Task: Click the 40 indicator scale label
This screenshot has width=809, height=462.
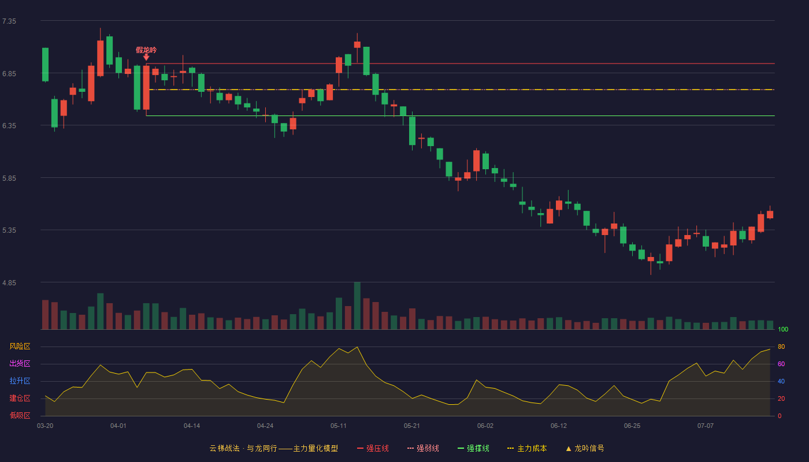Action: tap(781, 381)
